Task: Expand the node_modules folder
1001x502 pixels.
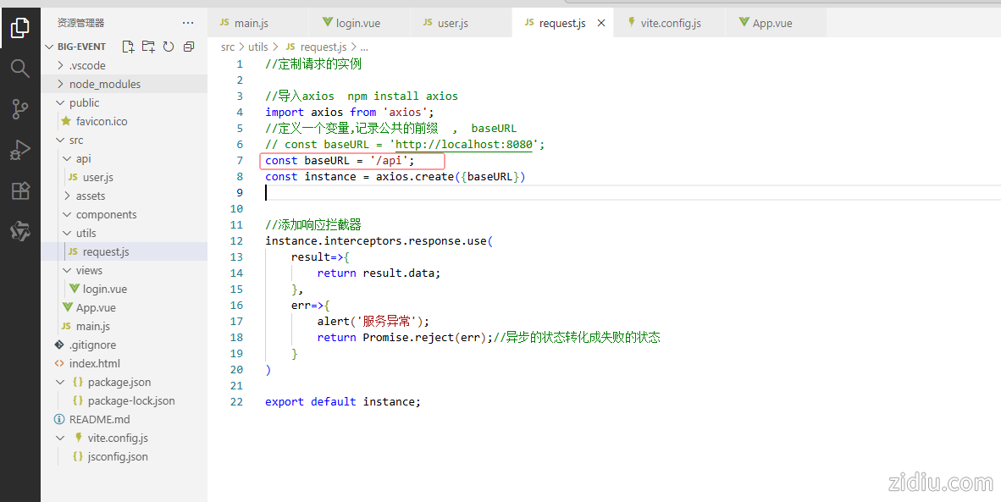Action: (104, 84)
